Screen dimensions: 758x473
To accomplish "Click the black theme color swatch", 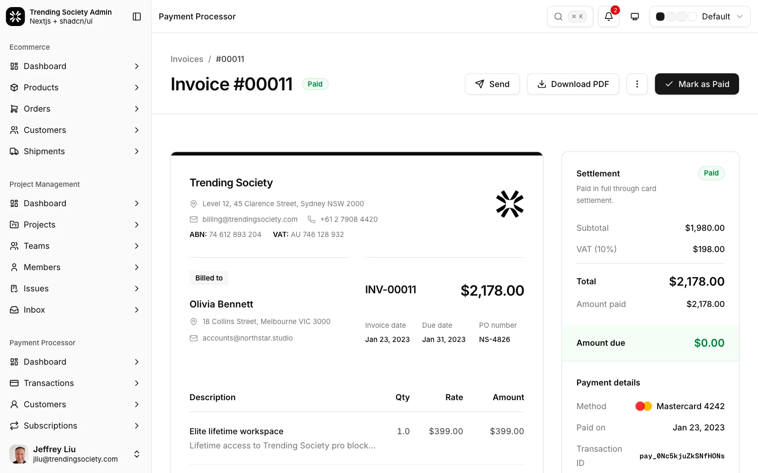I will click(660, 17).
